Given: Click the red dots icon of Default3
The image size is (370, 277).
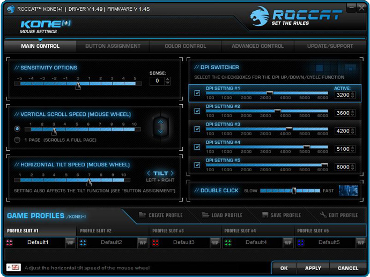Looking at the screenshot, I should (x=156, y=243).
